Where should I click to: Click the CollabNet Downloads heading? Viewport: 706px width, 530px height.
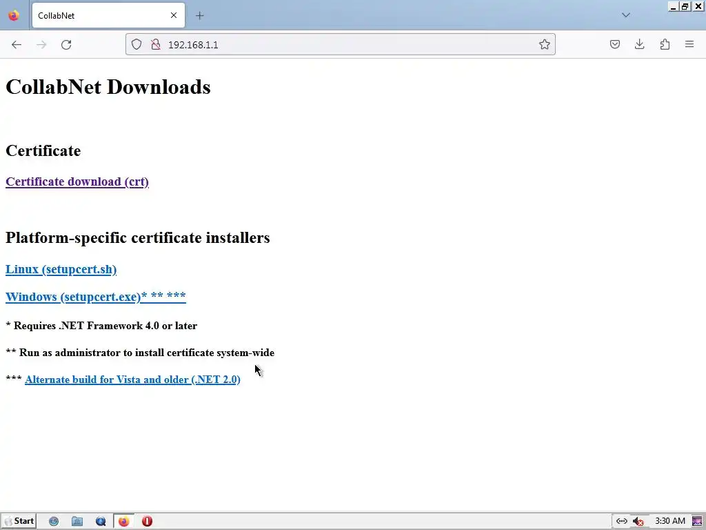[108, 86]
